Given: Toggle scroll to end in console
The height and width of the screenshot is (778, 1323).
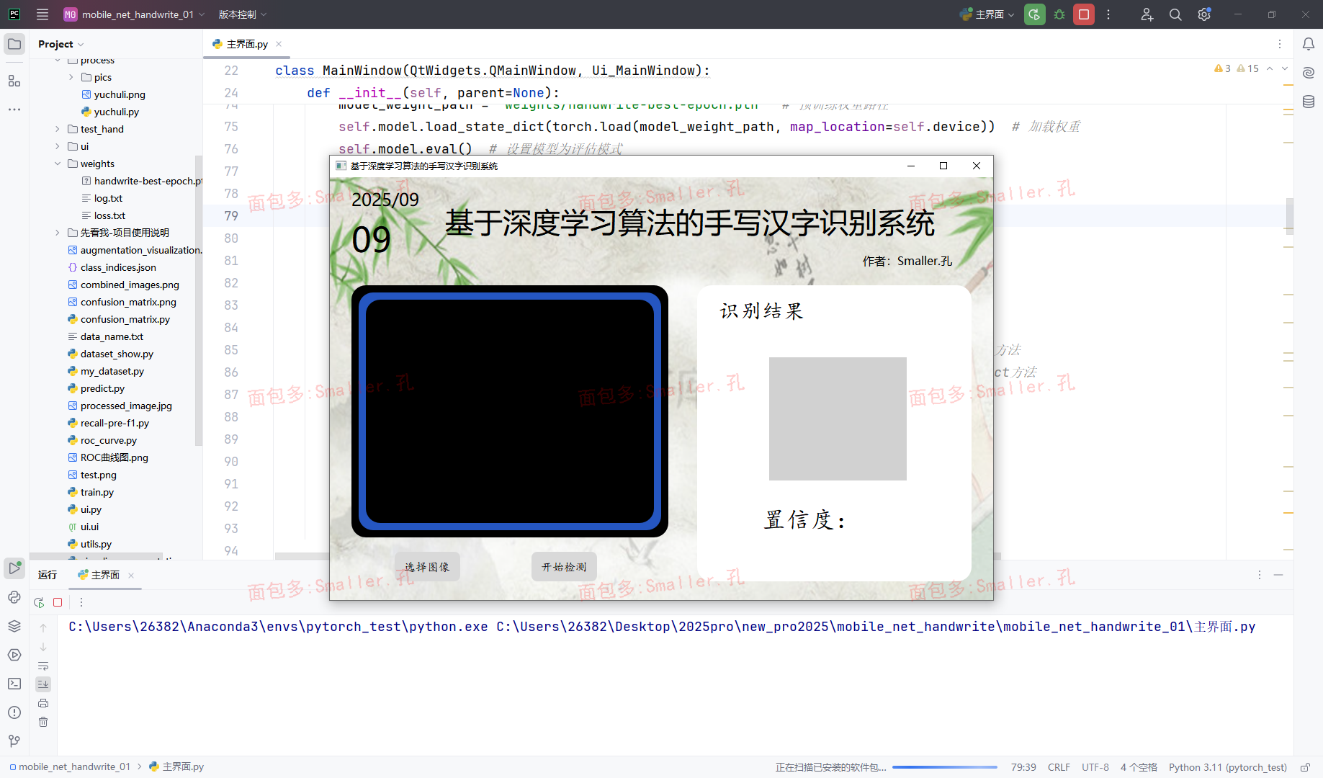Looking at the screenshot, I should click(x=43, y=684).
